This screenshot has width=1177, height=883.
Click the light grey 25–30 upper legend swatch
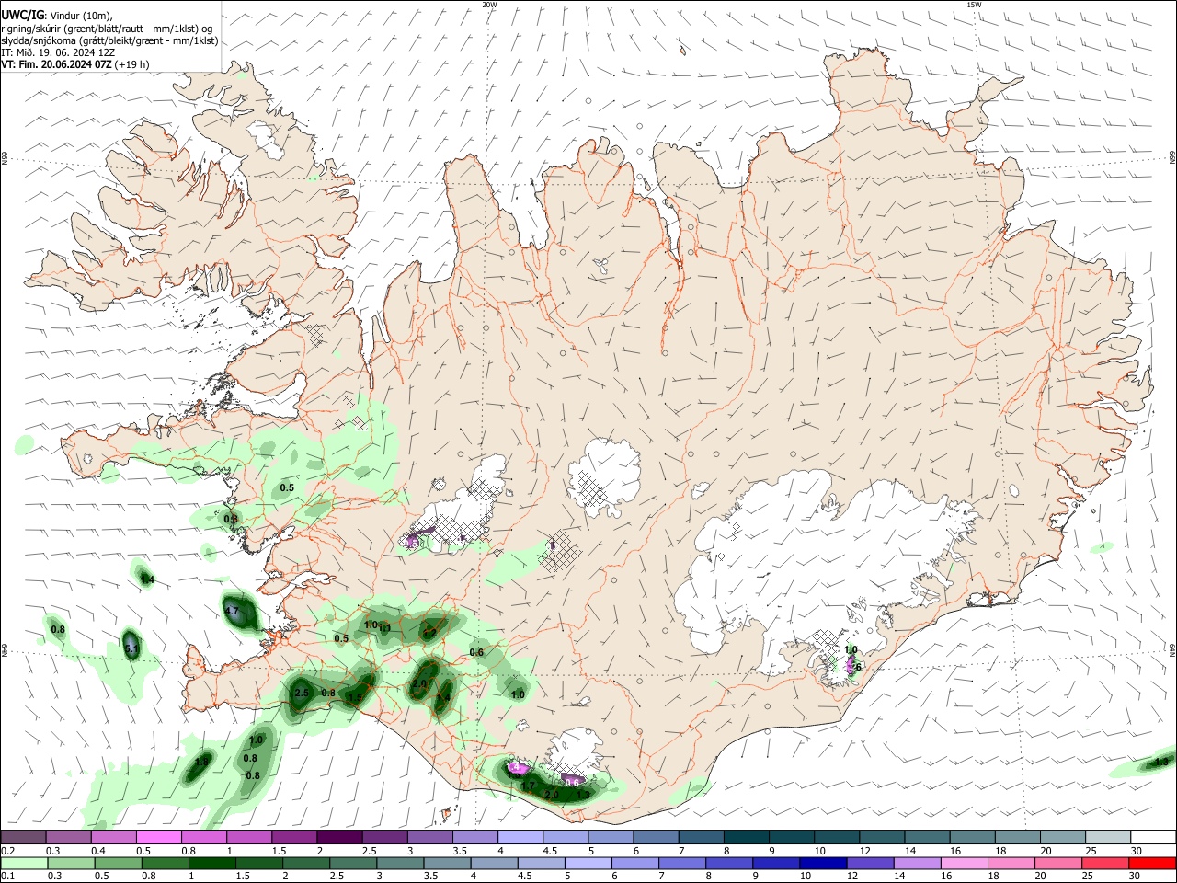tap(1107, 837)
